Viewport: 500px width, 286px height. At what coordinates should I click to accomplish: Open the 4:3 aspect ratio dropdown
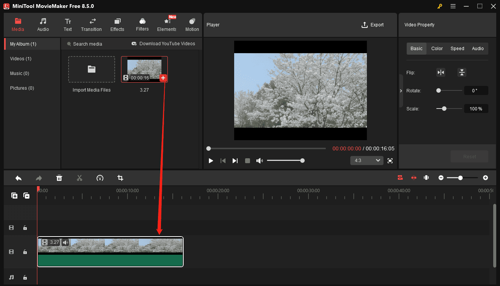(x=367, y=160)
